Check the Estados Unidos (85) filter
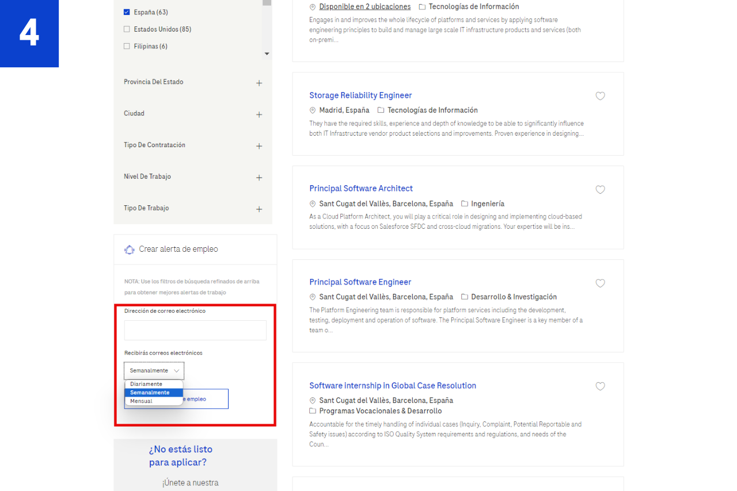The image size is (737, 491). [x=127, y=29]
